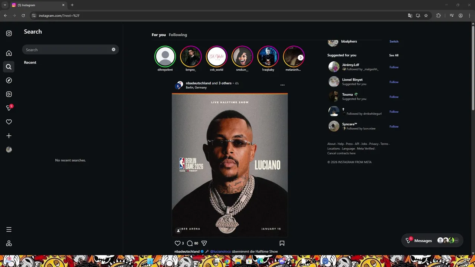Like the Luciano post with heart
The image size is (475, 267).
tap(177, 243)
